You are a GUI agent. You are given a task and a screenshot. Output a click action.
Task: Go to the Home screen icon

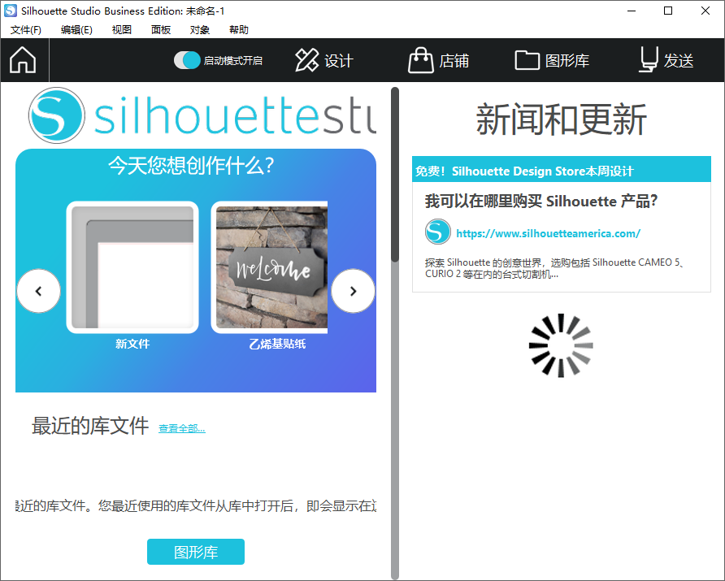(x=23, y=60)
